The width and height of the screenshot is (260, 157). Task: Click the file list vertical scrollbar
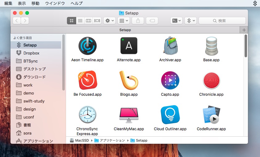pyautogui.click(x=246, y=46)
